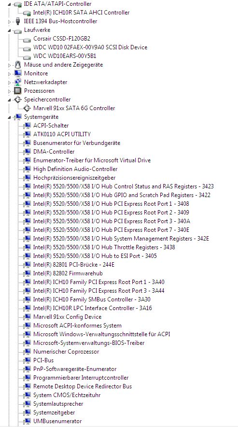Expand the Netzwerkadapter category
238x427 pixels.
tap(9, 83)
